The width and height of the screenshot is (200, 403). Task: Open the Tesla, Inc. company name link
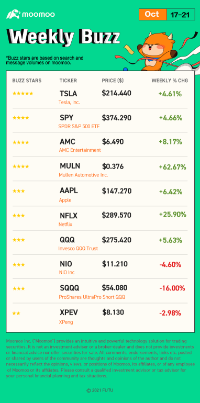coord(70,102)
